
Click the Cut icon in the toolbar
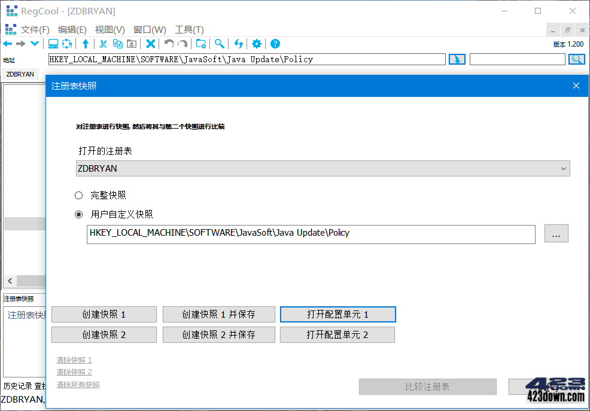[x=103, y=43]
